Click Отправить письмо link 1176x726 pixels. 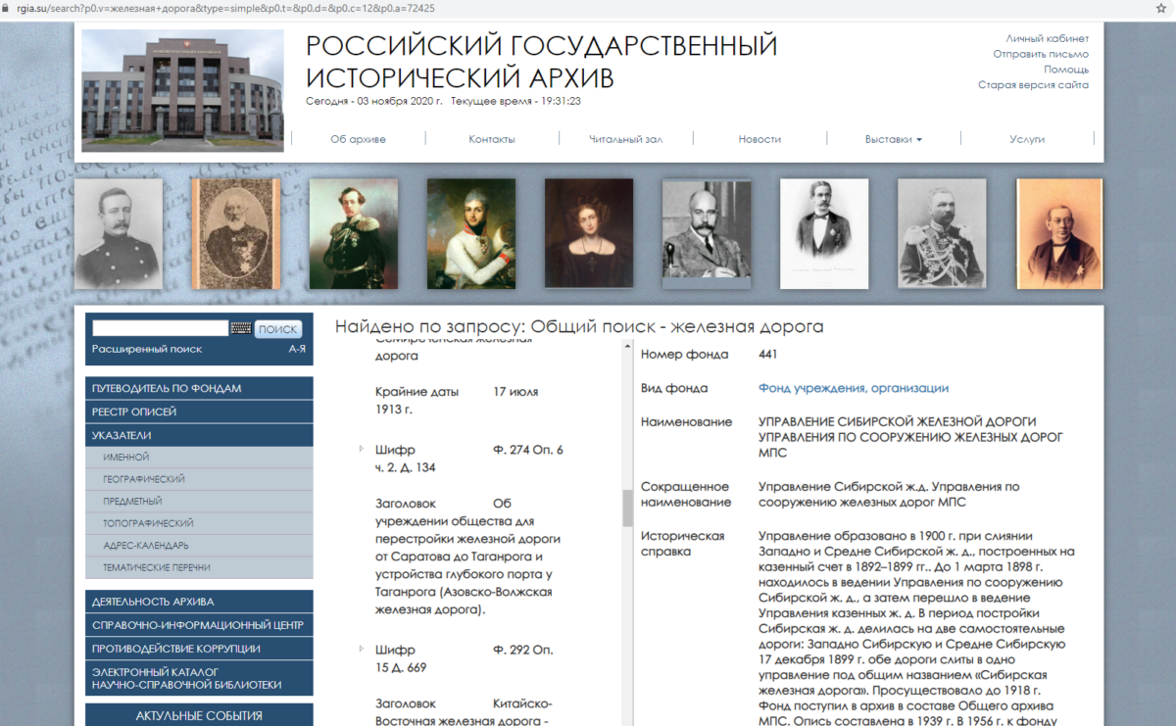1041,54
